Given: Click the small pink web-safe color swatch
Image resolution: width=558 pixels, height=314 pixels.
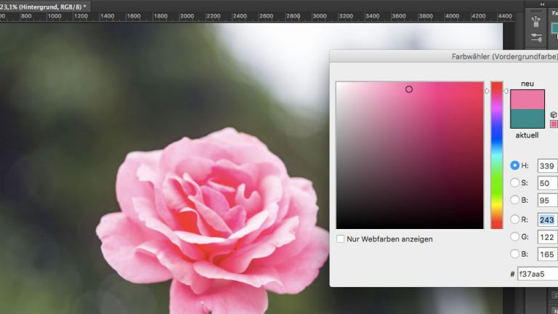Looking at the screenshot, I should [x=554, y=124].
